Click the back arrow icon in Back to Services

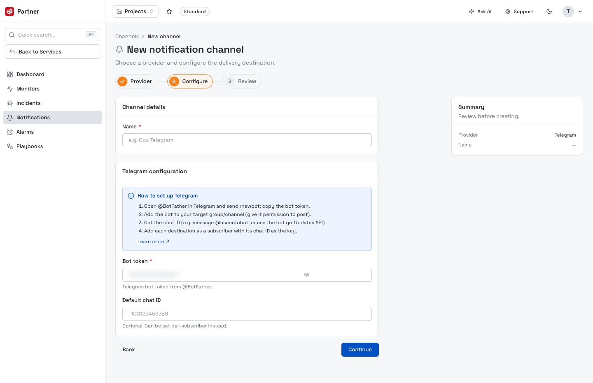point(12,52)
